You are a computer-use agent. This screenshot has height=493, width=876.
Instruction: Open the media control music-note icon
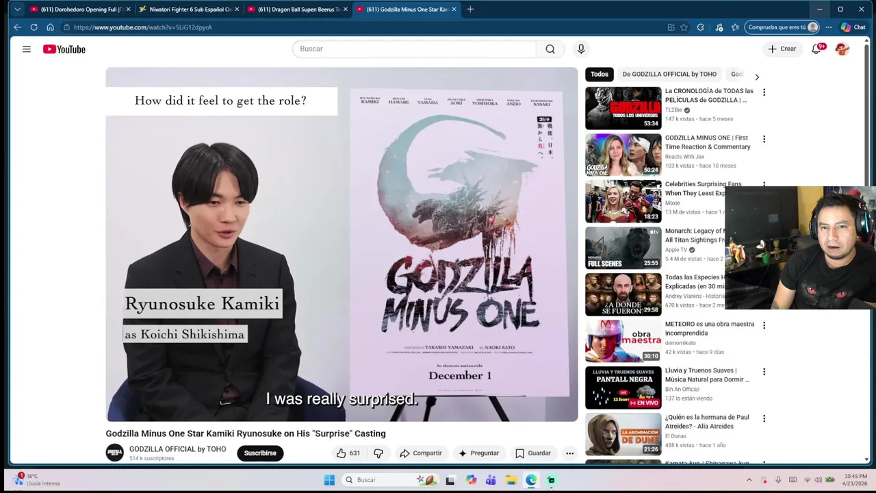click(x=719, y=27)
